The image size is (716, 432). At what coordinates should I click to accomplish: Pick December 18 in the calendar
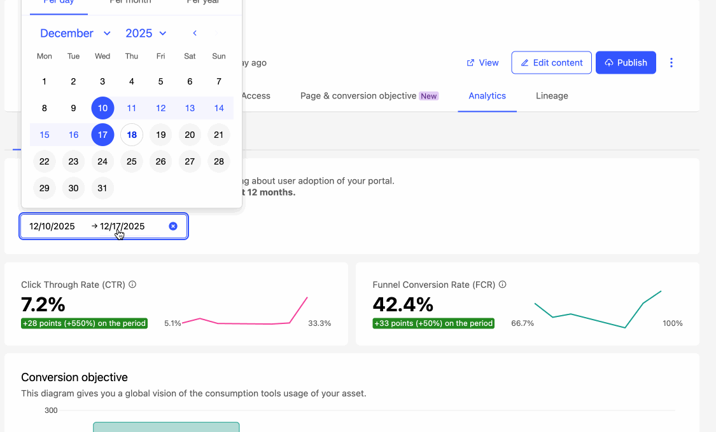click(x=132, y=135)
